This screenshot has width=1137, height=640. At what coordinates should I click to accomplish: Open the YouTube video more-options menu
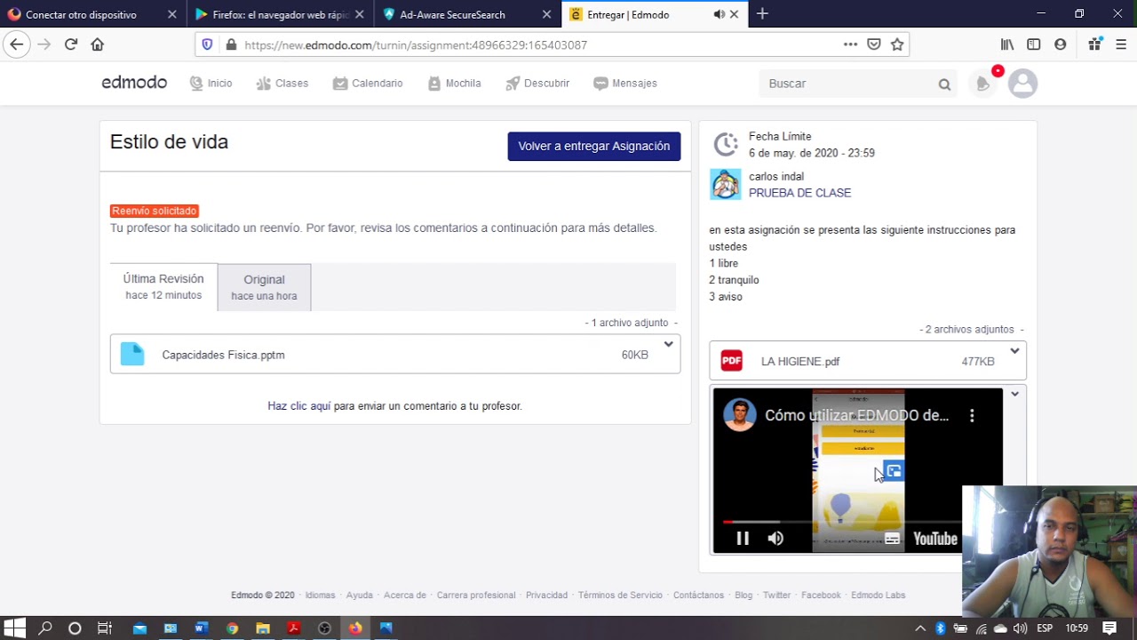[972, 415]
